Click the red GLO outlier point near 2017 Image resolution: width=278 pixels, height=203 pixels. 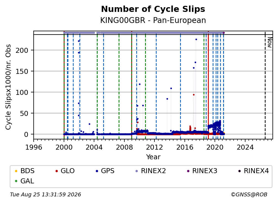click(x=194, y=95)
